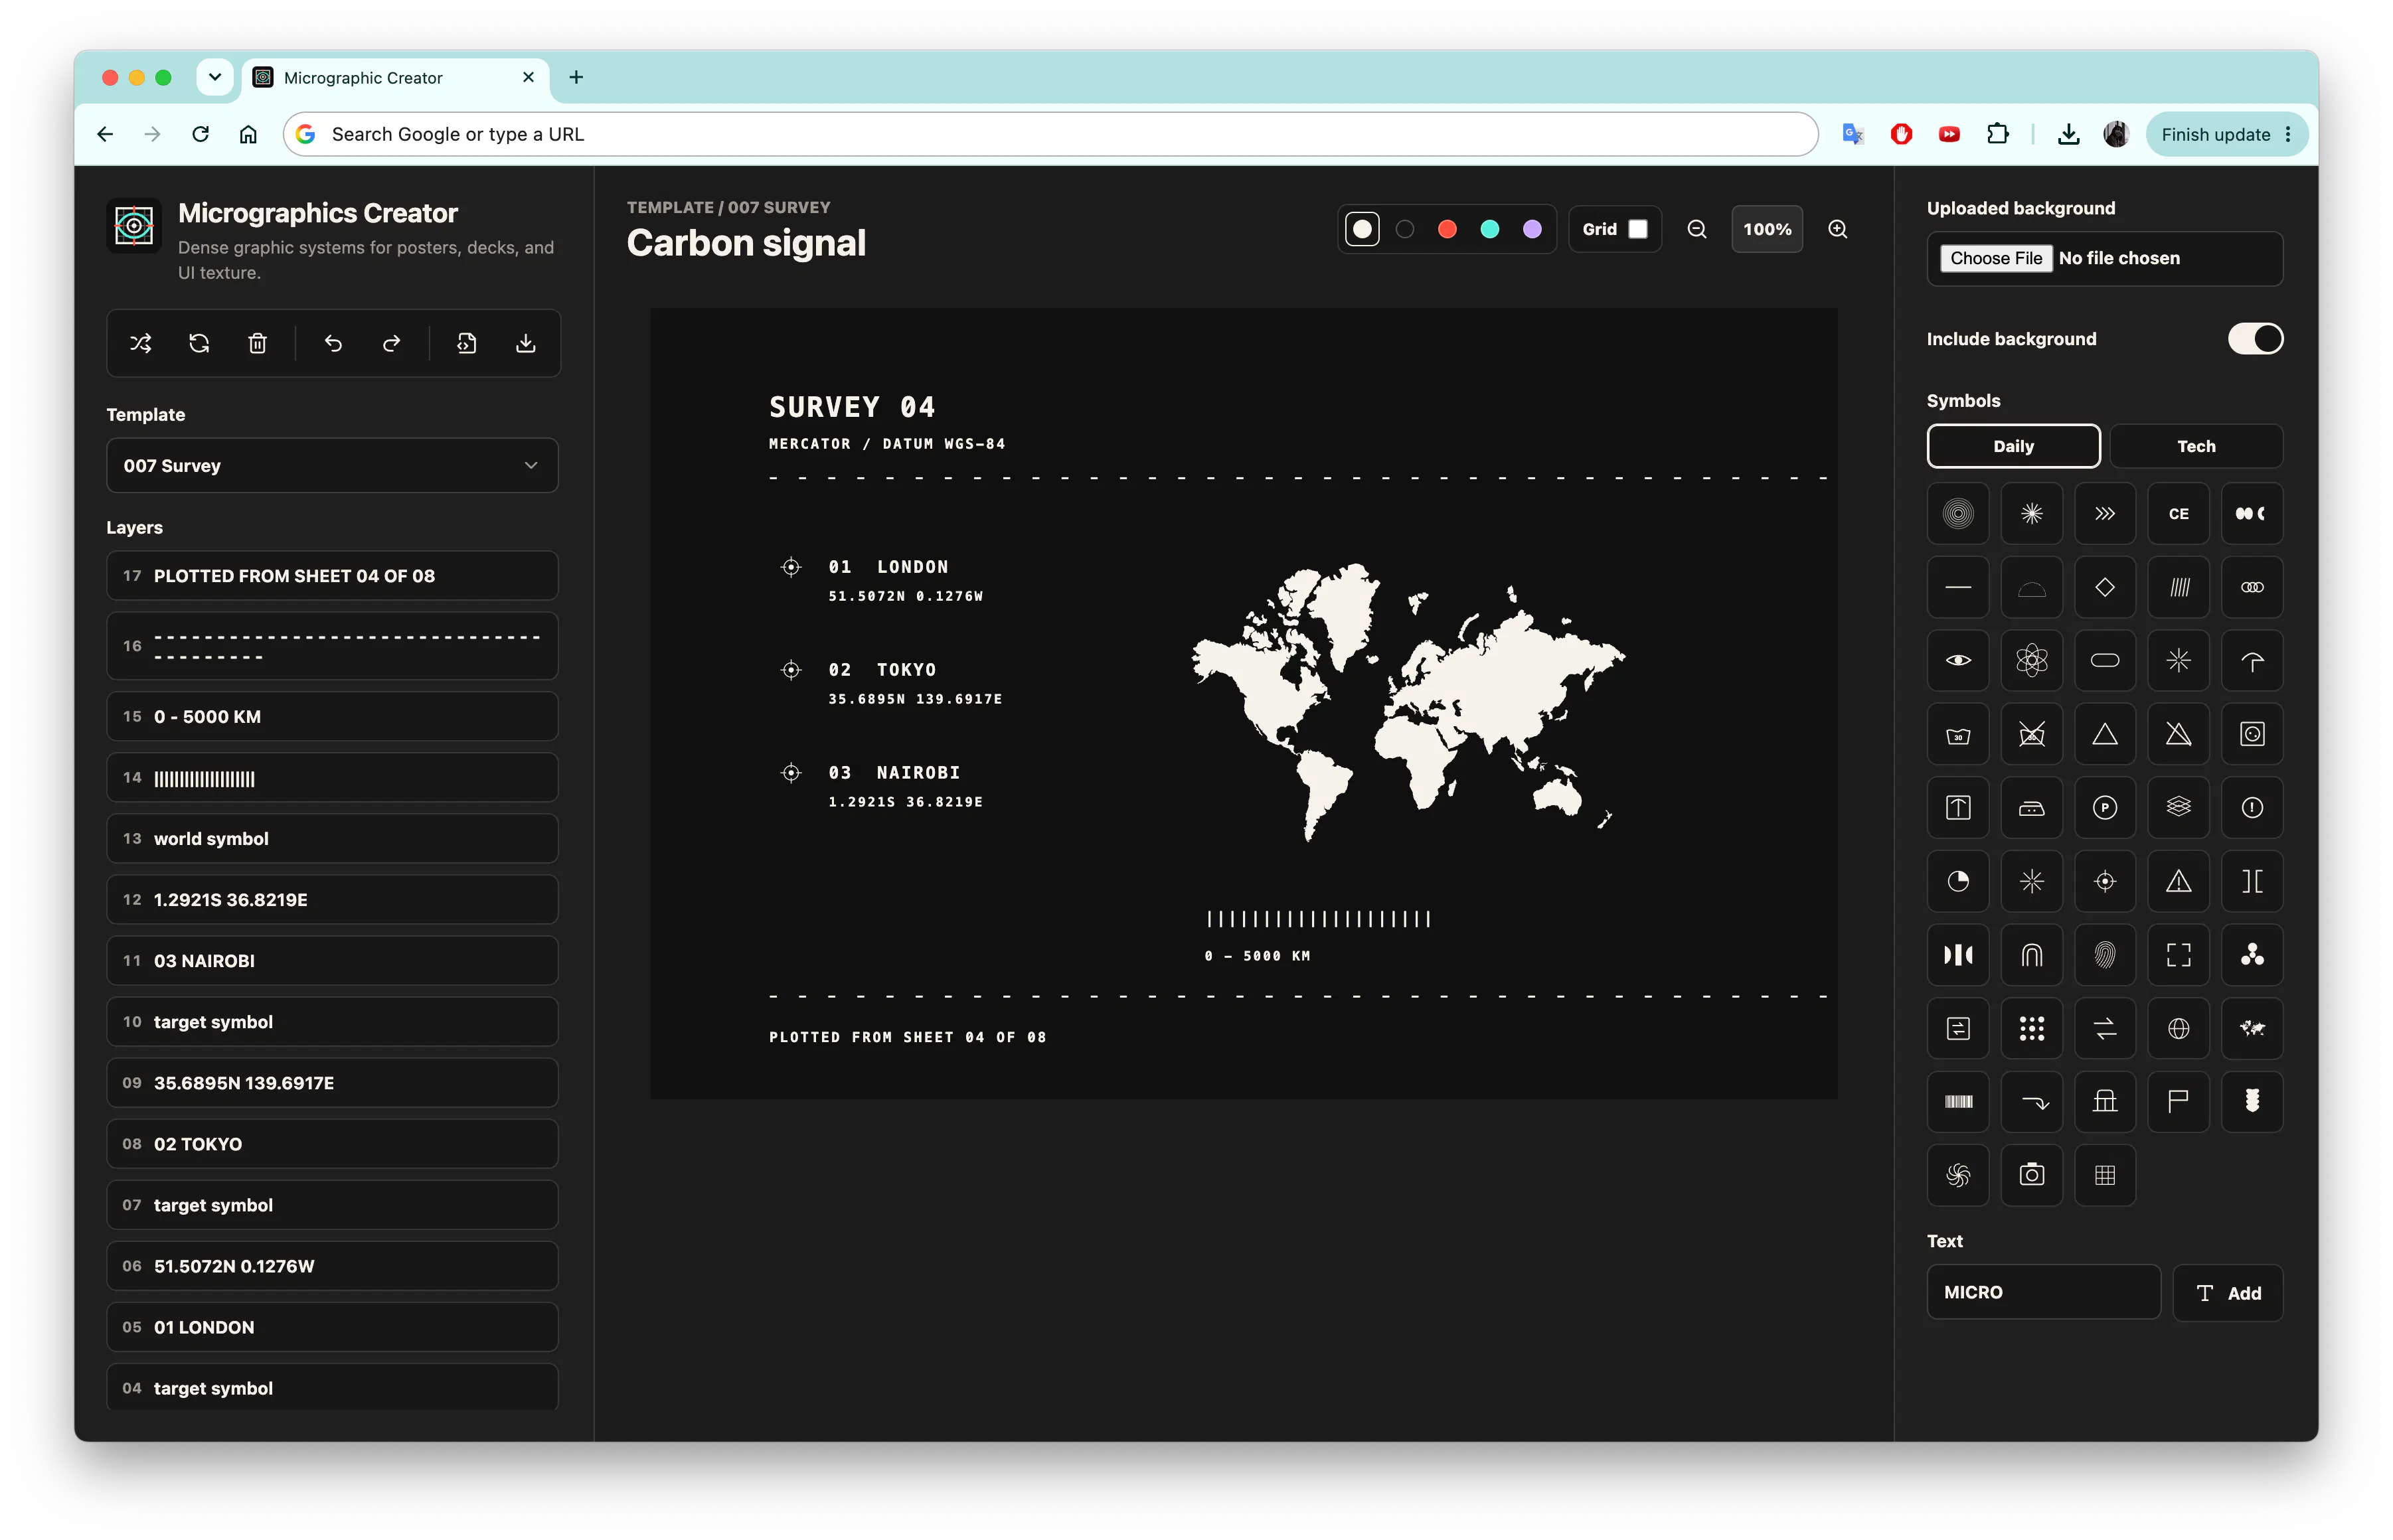Enable the Grid checkbox
Viewport: 2393px width, 1540px height.
(1638, 229)
